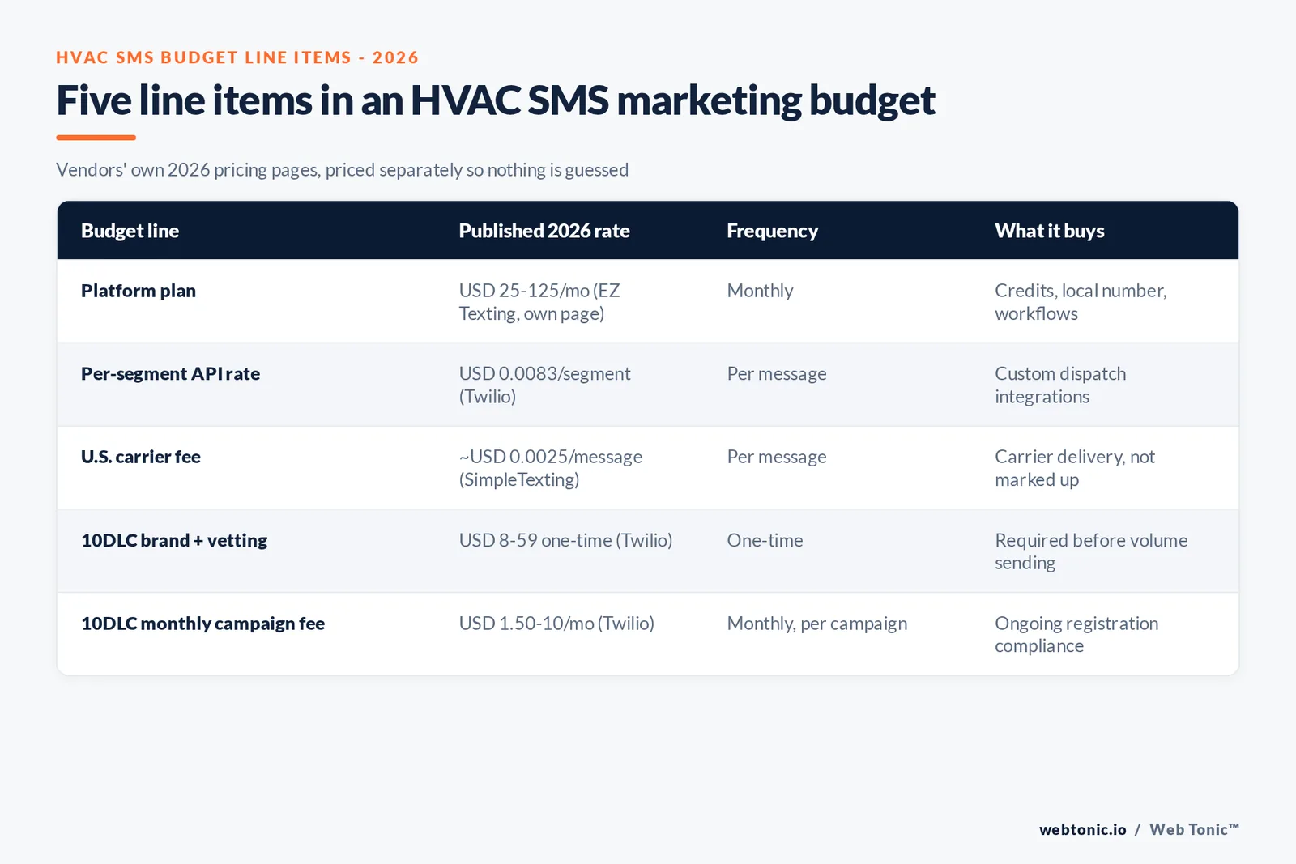
Task: Click the 'What it buys' column header
Action: pyautogui.click(x=1049, y=231)
